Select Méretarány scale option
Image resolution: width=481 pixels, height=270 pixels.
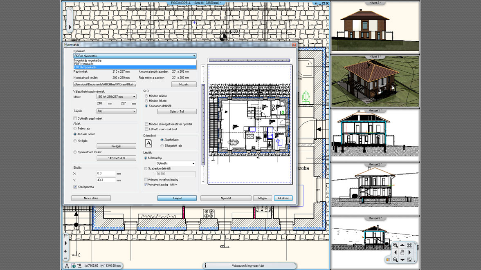(146, 158)
